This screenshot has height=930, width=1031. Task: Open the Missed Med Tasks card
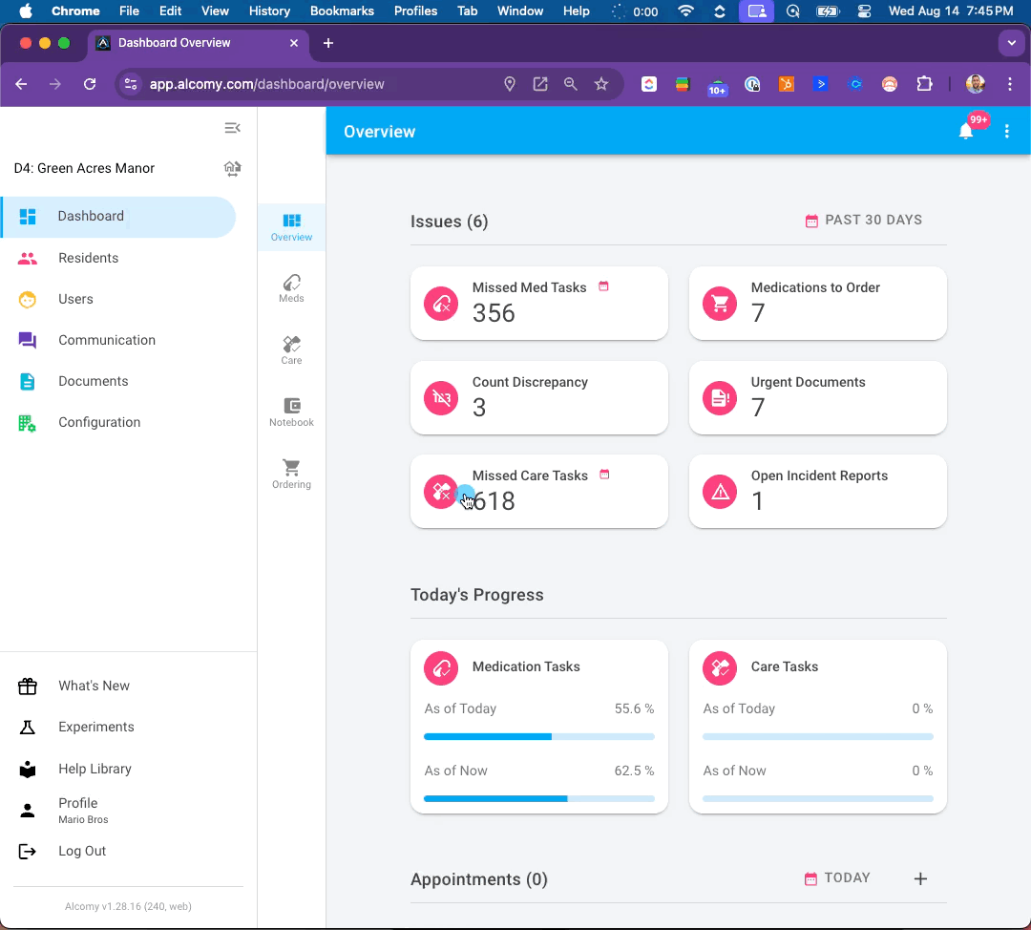[x=539, y=304]
